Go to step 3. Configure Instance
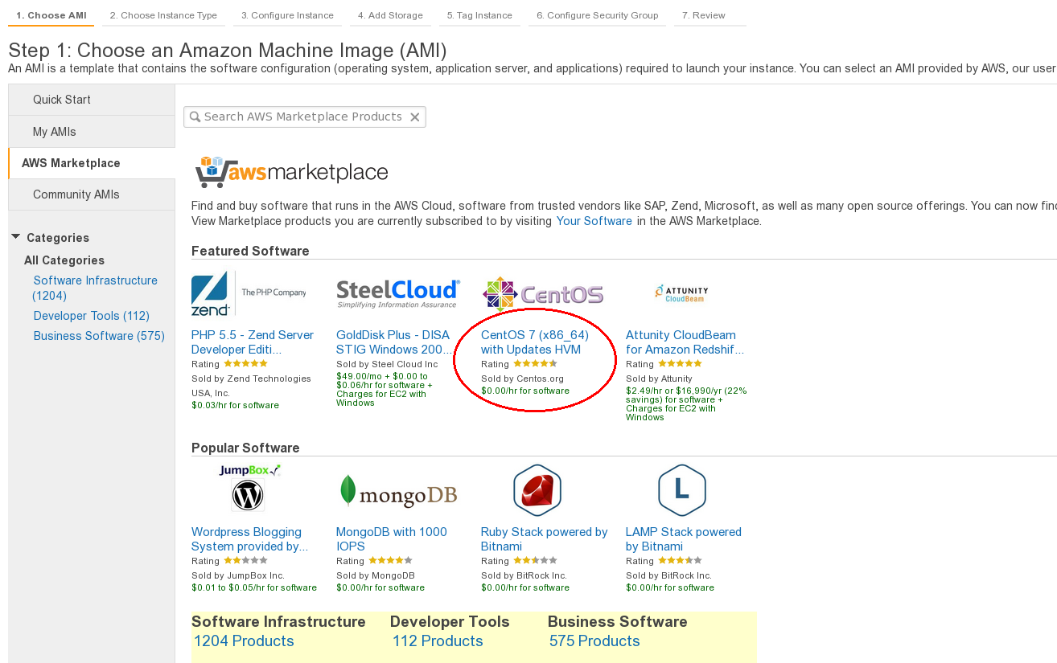The width and height of the screenshot is (1057, 663). 287,15
